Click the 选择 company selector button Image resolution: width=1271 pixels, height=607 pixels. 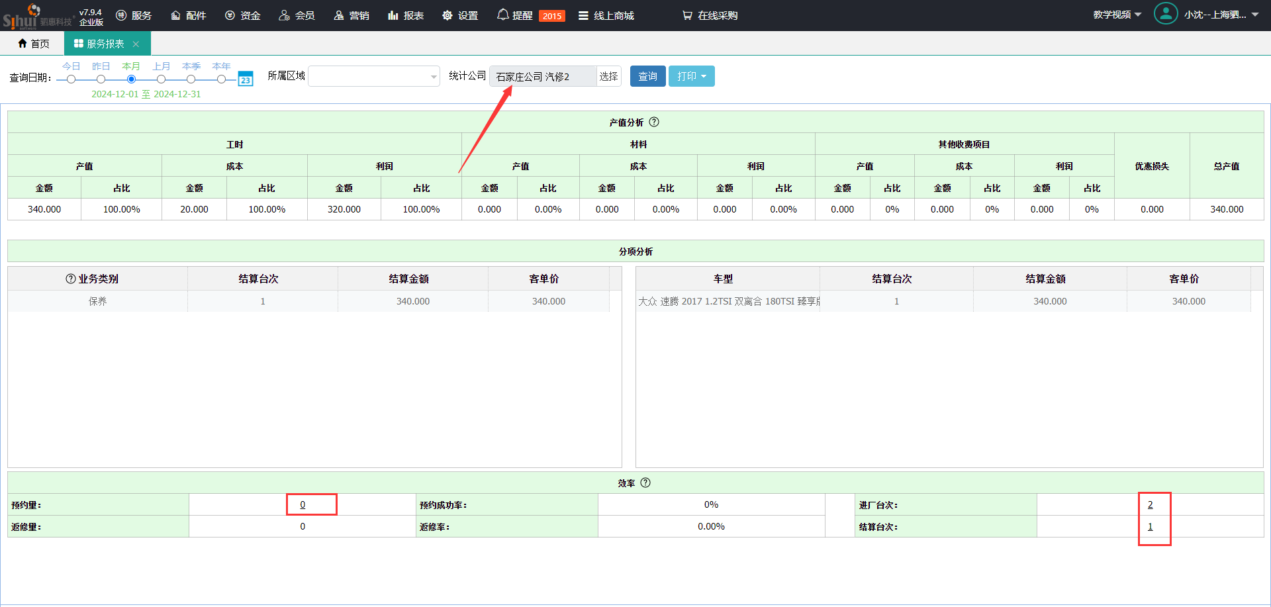pos(608,76)
